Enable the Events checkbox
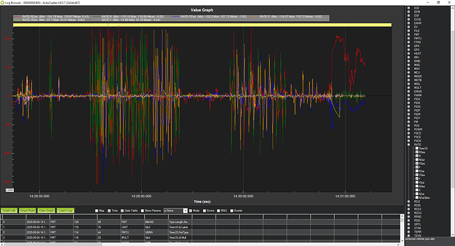Image resolution: width=455 pixels, height=246 pixels. [231, 210]
